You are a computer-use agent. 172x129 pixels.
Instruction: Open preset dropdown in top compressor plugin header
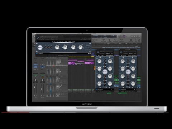pyautogui.click(x=49, y=37)
